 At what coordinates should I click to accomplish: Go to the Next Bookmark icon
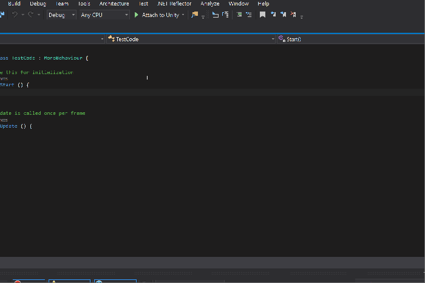pyautogui.click(x=284, y=15)
